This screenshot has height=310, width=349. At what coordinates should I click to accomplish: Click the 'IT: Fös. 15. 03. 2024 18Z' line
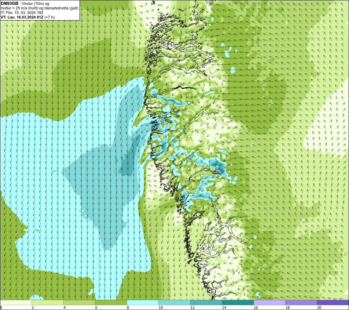[22, 13]
